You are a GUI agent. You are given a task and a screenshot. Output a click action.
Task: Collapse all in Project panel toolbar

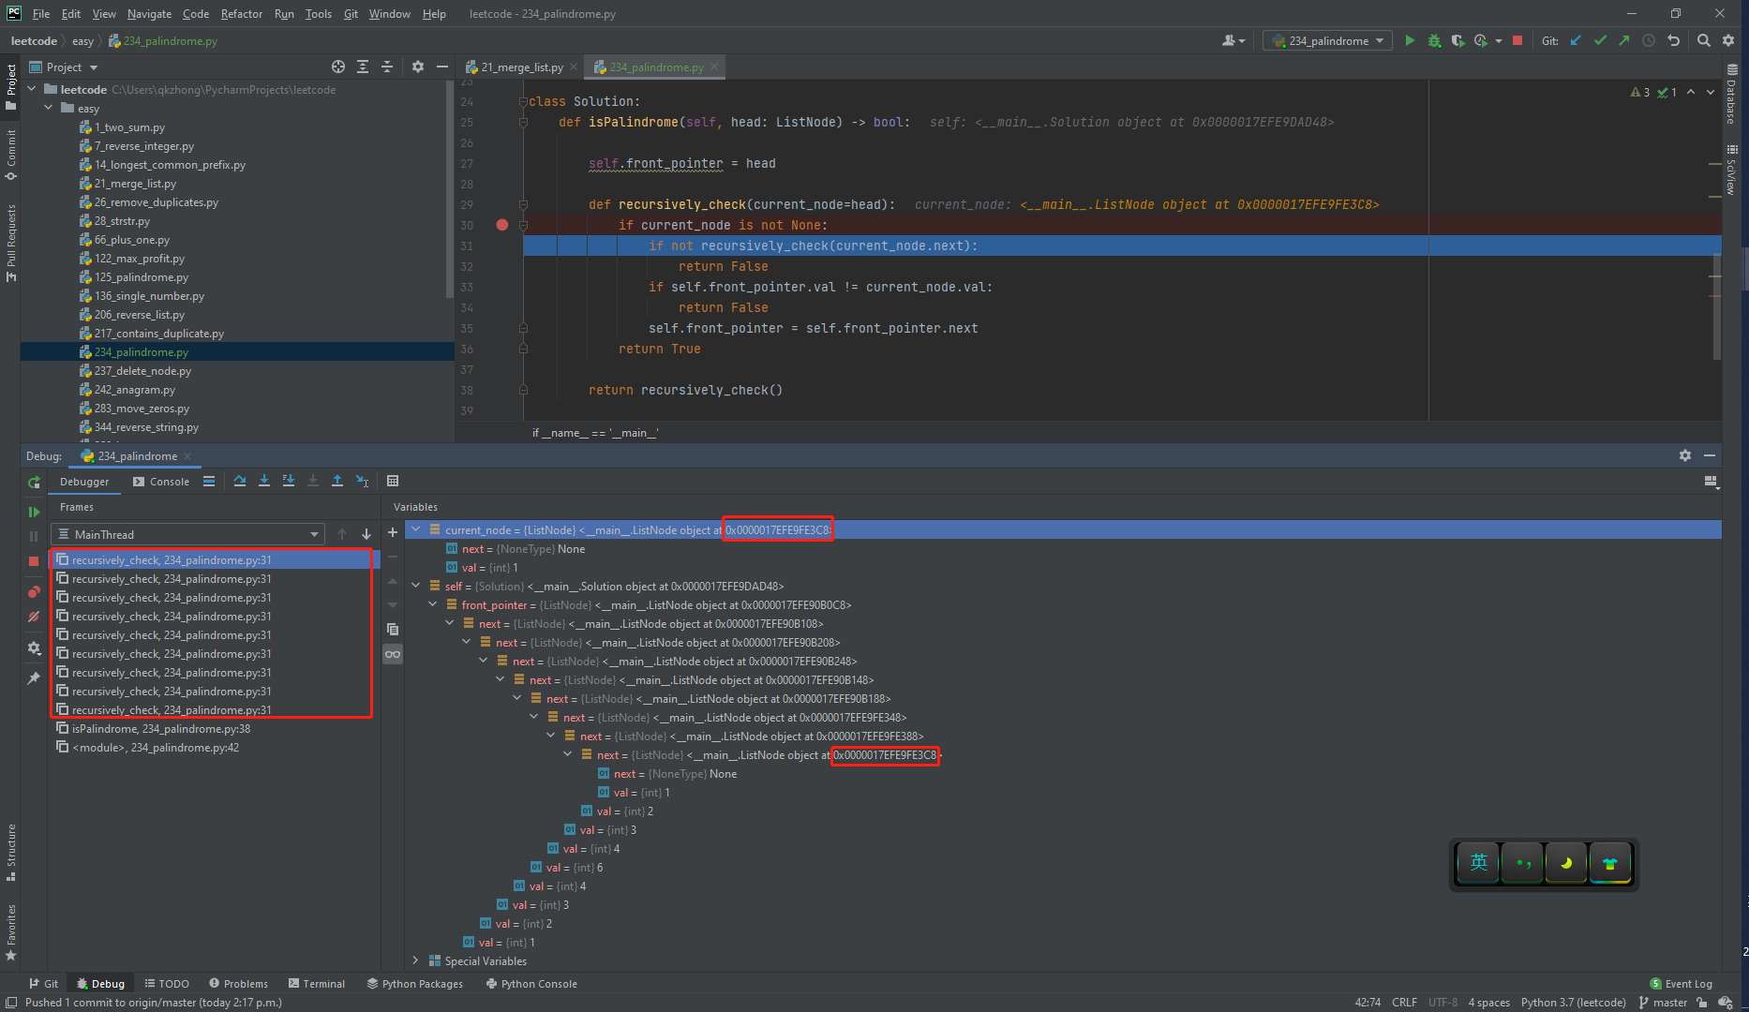387,67
